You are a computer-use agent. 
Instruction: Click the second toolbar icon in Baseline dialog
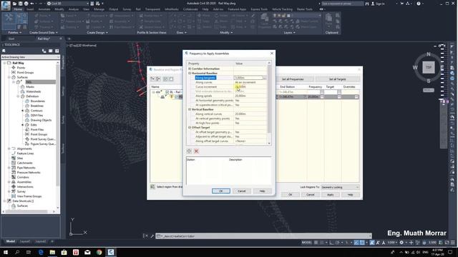point(158,79)
